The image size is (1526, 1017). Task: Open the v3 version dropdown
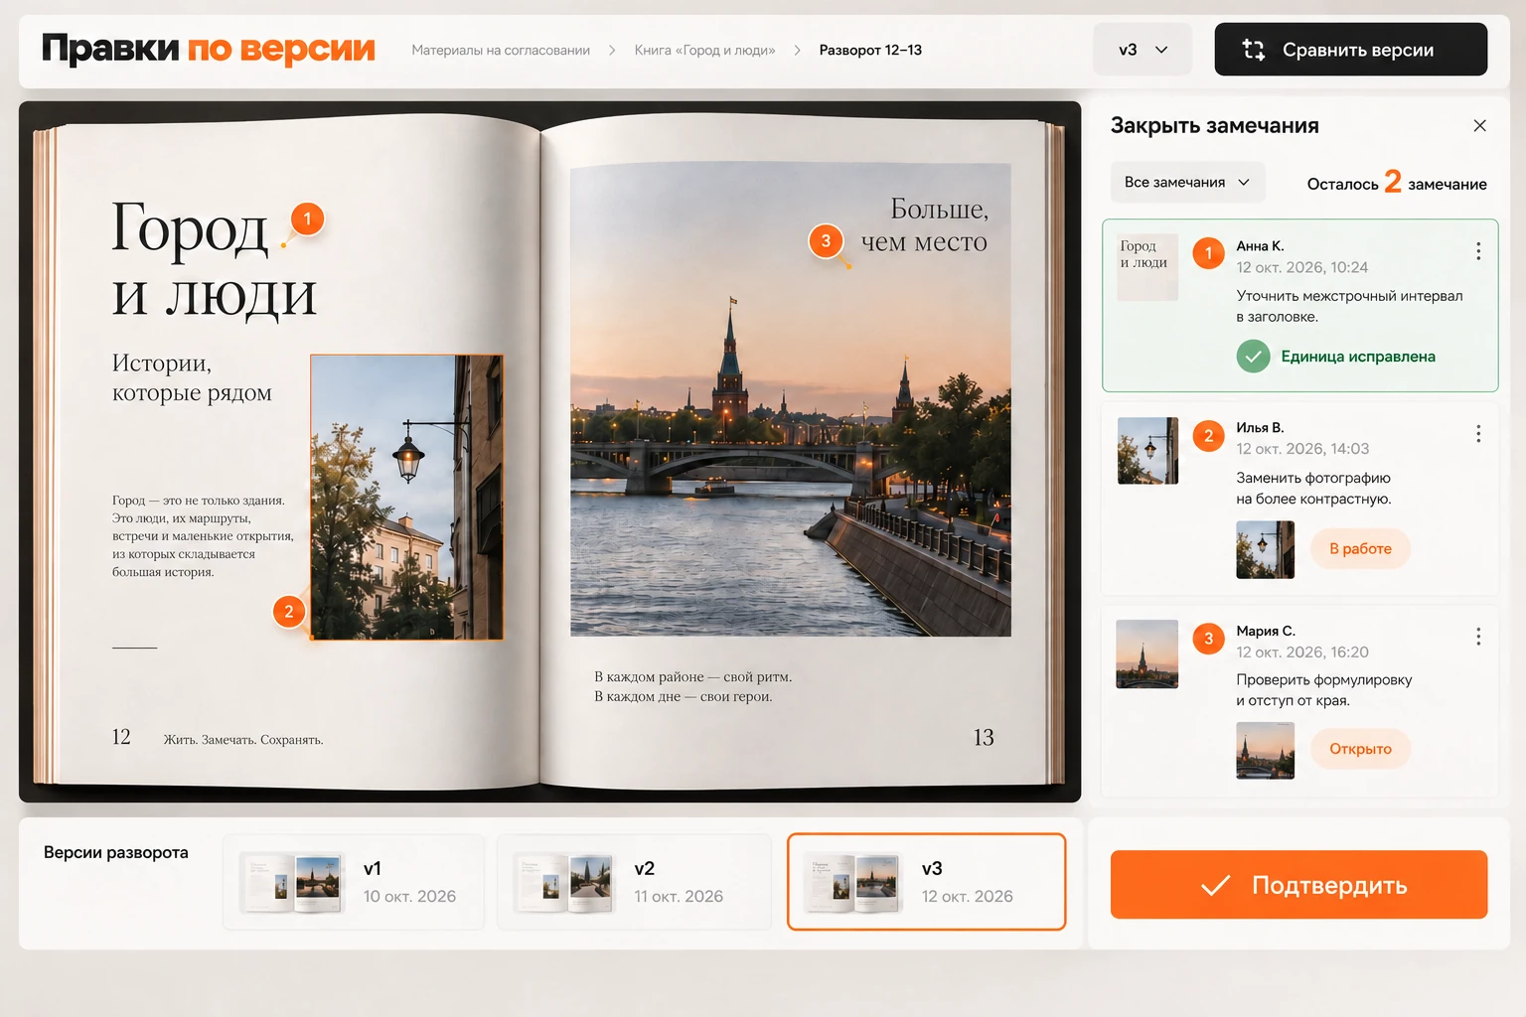pos(1143,50)
